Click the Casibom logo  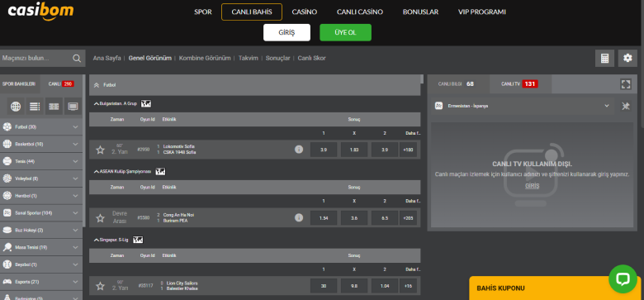(x=40, y=11)
